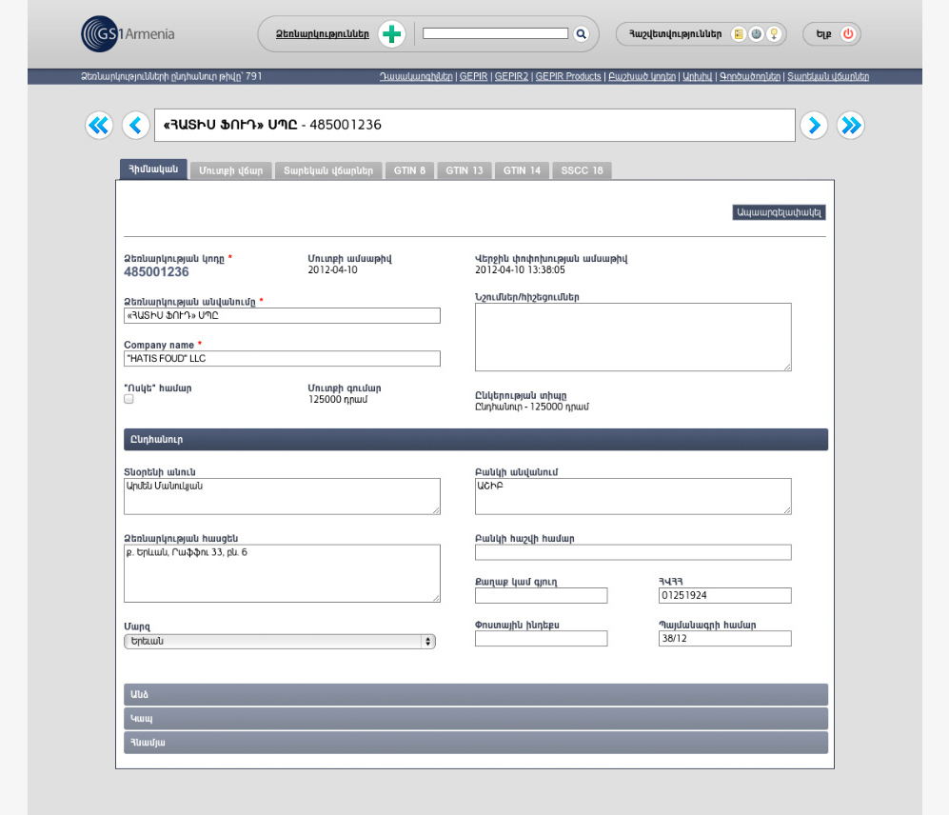Edit the Բանկի անվանում textarea
The width and height of the screenshot is (949, 815).
click(x=633, y=496)
